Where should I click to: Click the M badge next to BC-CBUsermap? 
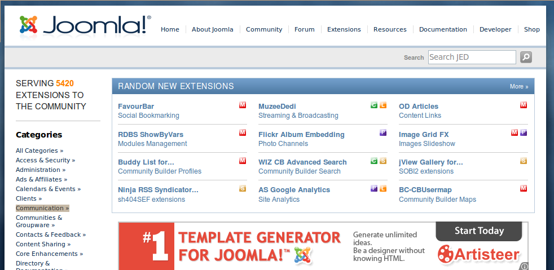pyautogui.click(x=524, y=188)
